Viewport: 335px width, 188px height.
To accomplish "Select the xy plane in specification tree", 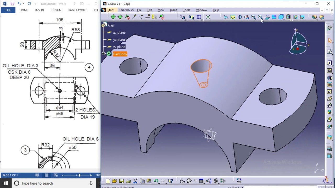I will (x=119, y=33).
